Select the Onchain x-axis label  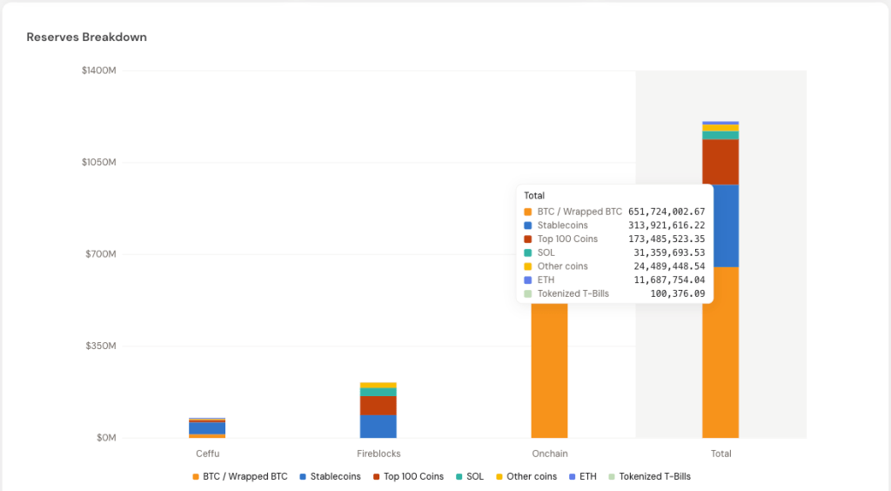point(549,454)
